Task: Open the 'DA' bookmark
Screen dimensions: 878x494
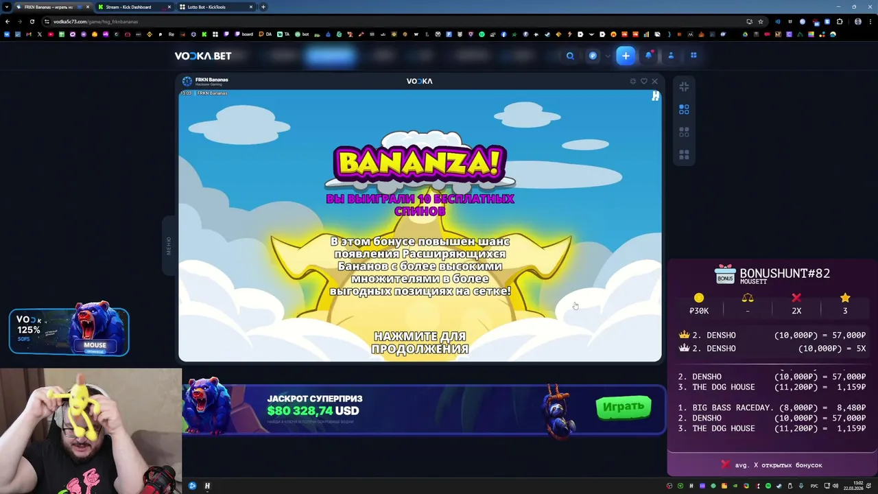Action: click(264, 34)
